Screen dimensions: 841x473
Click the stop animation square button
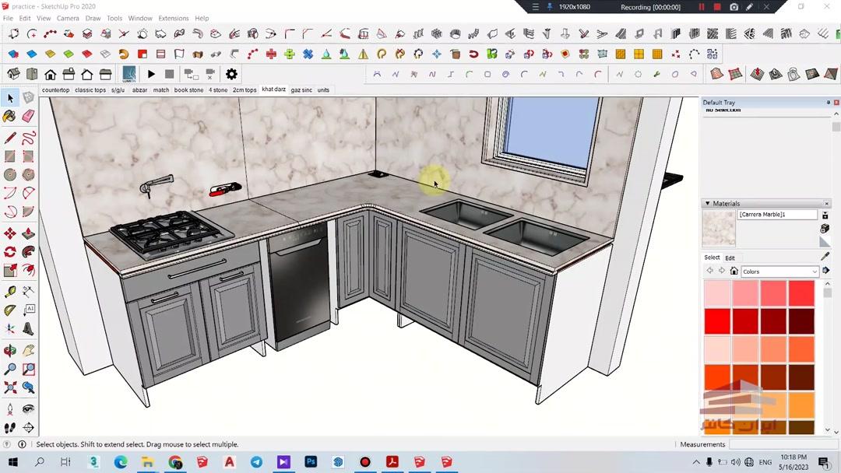coord(170,74)
